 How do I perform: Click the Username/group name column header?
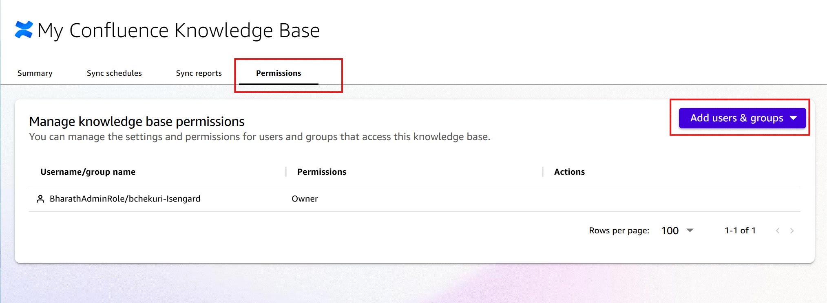(88, 172)
